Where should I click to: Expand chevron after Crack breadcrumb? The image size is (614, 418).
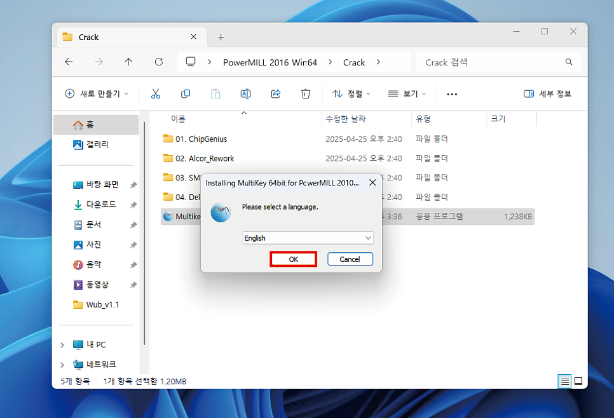(378, 62)
